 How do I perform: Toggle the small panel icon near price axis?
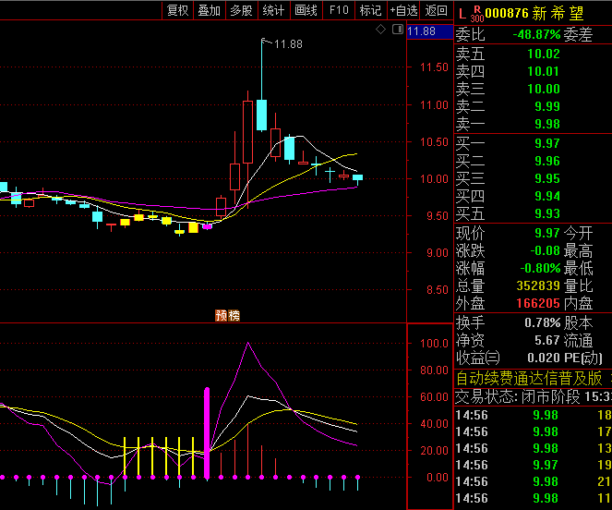click(x=397, y=30)
